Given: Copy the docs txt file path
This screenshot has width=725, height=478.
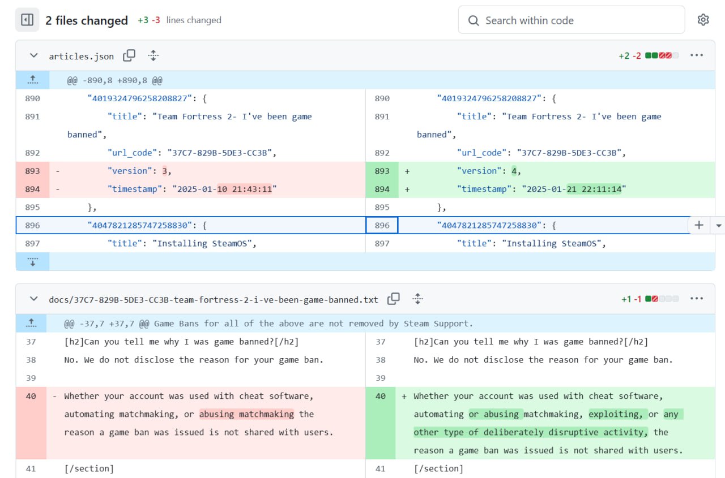Looking at the screenshot, I should tap(394, 299).
